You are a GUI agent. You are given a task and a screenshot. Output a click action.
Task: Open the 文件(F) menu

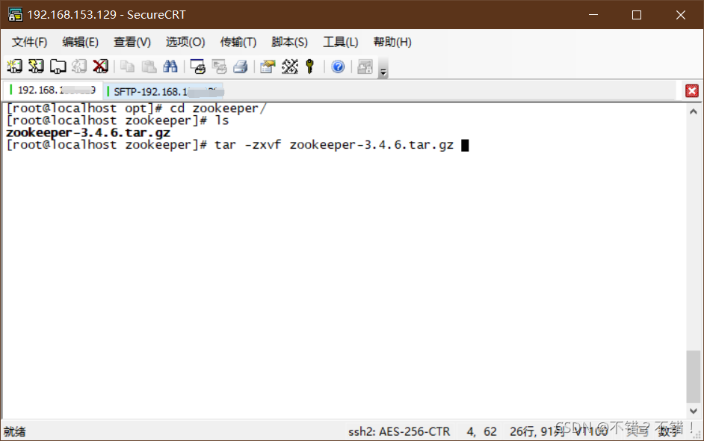(x=29, y=42)
